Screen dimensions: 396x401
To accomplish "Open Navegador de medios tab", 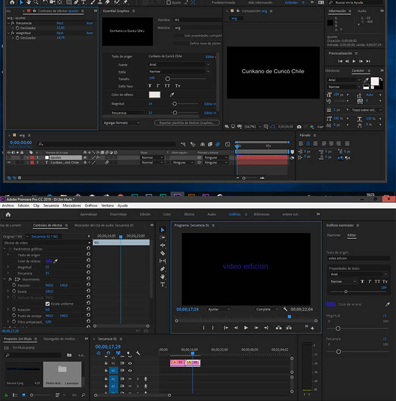I will pyautogui.click(x=59, y=339).
